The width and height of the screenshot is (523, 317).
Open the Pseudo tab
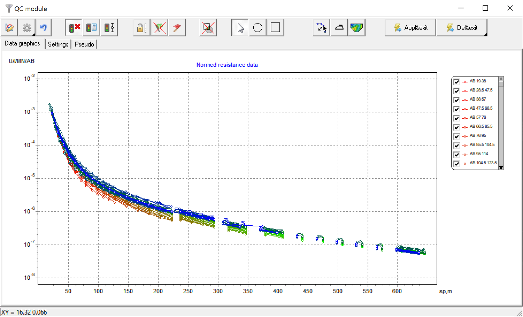pos(84,44)
